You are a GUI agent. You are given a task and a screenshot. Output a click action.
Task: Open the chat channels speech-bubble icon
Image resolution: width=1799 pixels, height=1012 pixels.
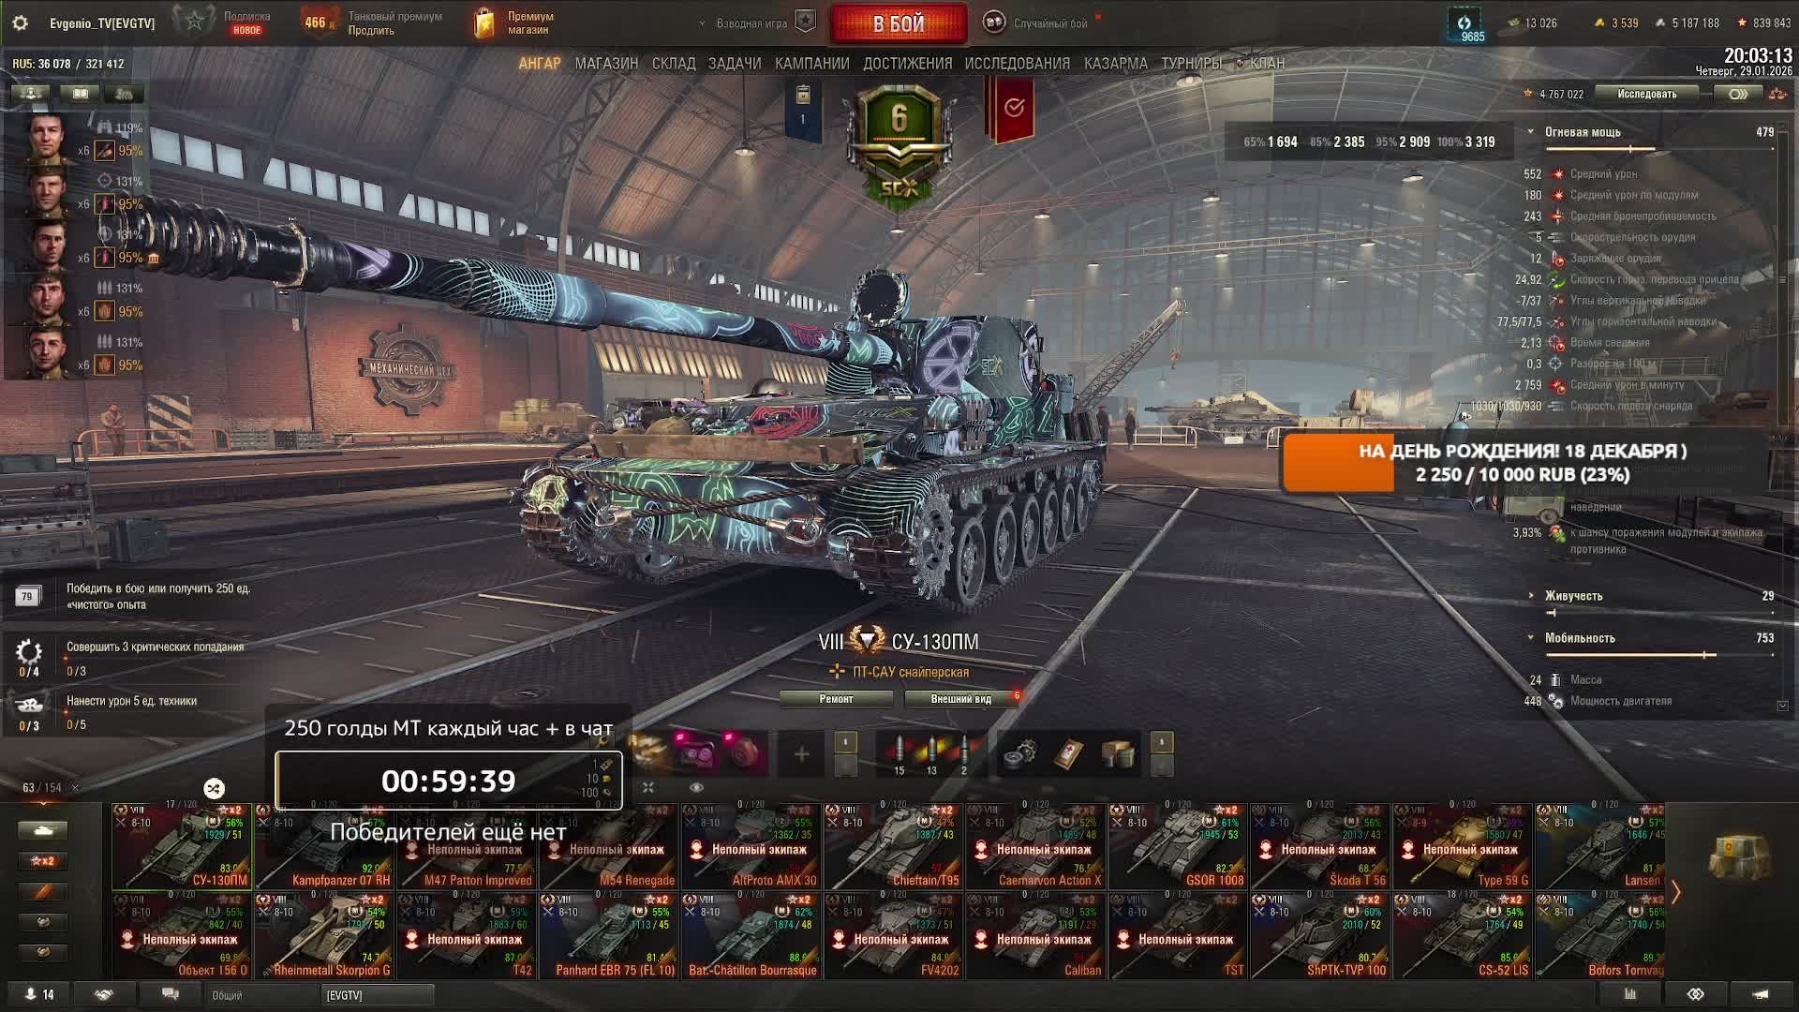click(171, 994)
